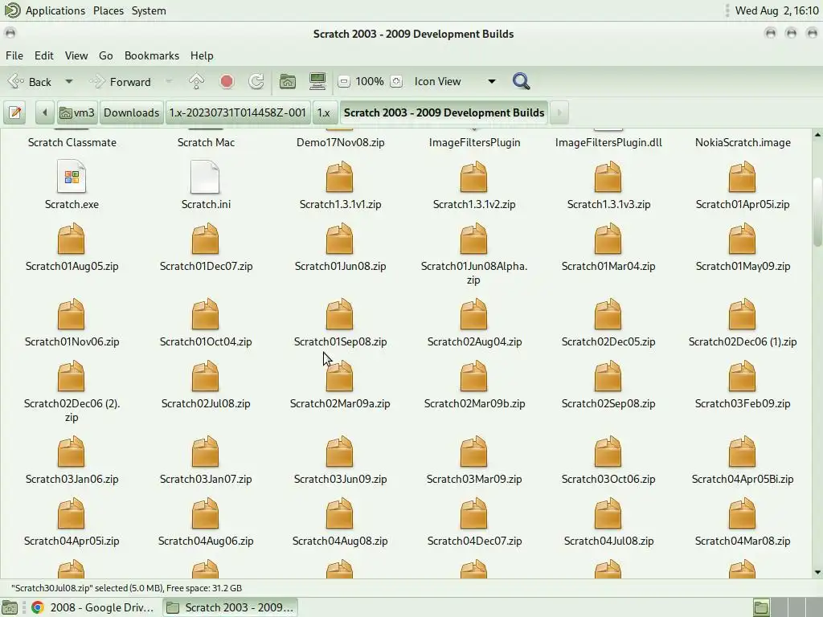The height and width of the screenshot is (617, 823).
Task: Open the File menu
Action: [x=14, y=55]
